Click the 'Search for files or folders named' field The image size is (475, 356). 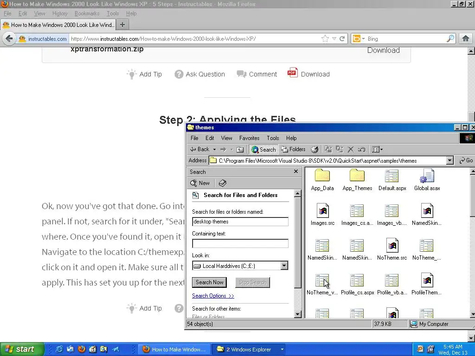[240, 222]
